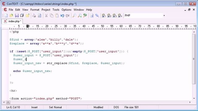Screen dimensions: 198x111
Task: Click ruler mark 50
Action: click(x=102, y=26)
